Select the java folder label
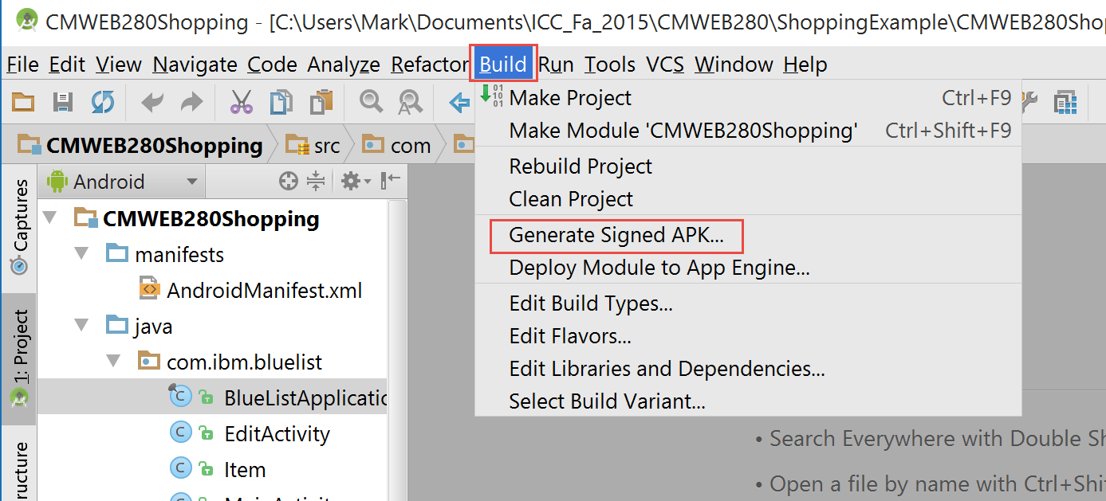Image resolution: width=1106 pixels, height=501 pixels. [x=154, y=326]
